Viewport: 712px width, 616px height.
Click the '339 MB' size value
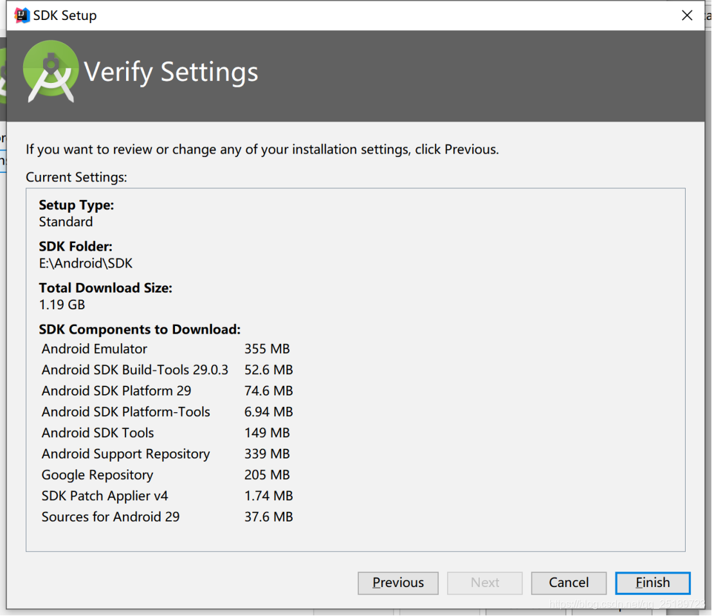pyautogui.click(x=267, y=454)
